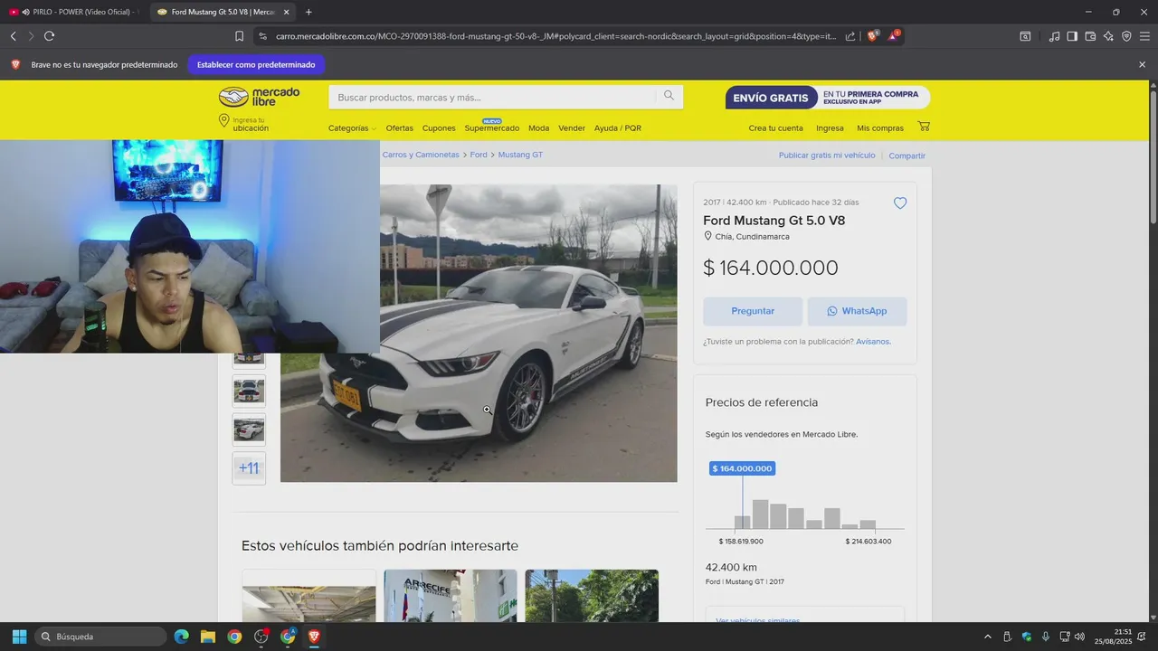Open Brave Shields lion icon
The width and height of the screenshot is (1158, 651).
pos(872,36)
